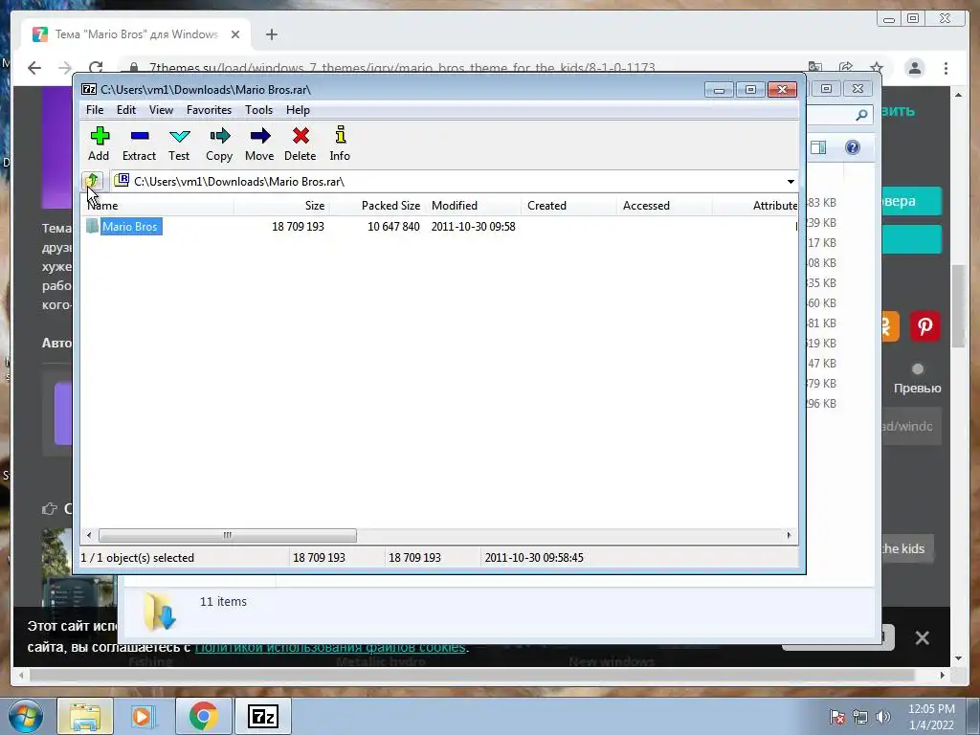Sort by the Name column header
This screenshot has width=980, height=735.
(157, 205)
